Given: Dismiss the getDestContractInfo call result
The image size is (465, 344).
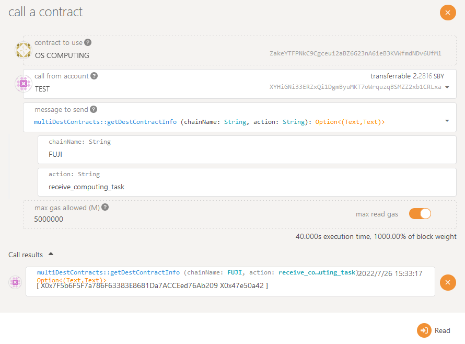Looking at the screenshot, I should coord(448,282).
